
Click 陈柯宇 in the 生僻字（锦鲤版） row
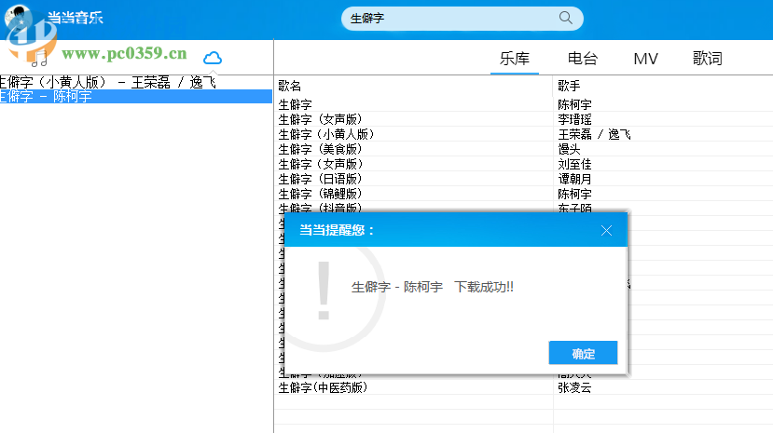click(574, 194)
